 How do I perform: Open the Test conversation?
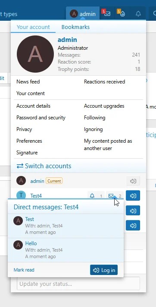(29, 219)
